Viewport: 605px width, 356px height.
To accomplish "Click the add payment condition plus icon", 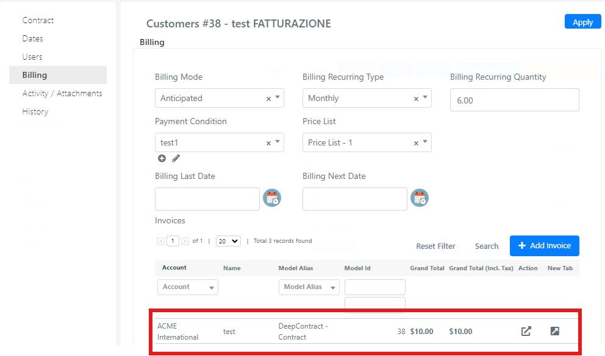I will pos(162,158).
